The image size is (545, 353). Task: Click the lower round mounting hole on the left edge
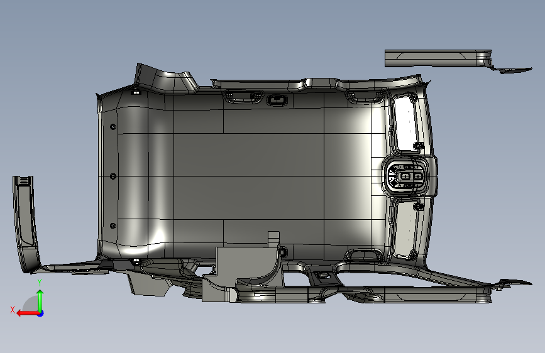point(113,226)
